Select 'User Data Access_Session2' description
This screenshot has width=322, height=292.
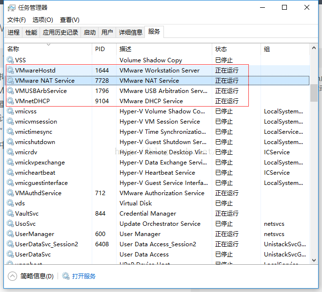[158, 244]
